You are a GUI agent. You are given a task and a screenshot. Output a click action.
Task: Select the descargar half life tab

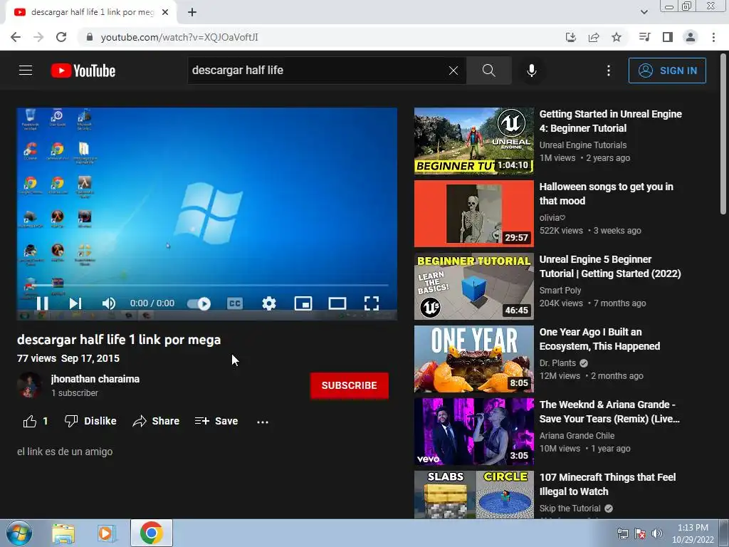91,13
